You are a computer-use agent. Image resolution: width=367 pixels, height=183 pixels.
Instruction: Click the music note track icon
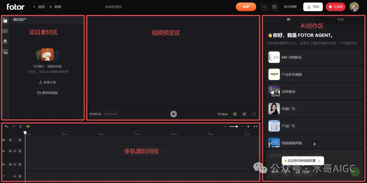[4, 176]
